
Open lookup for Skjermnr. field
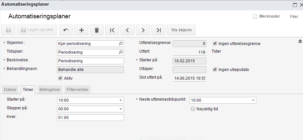pyautogui.click(x=121, y=44)
